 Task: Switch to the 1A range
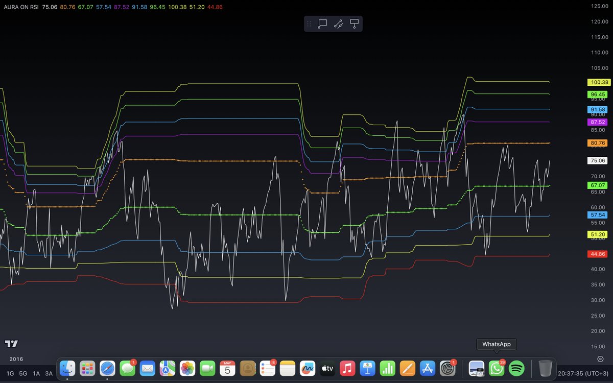(36, 373)
